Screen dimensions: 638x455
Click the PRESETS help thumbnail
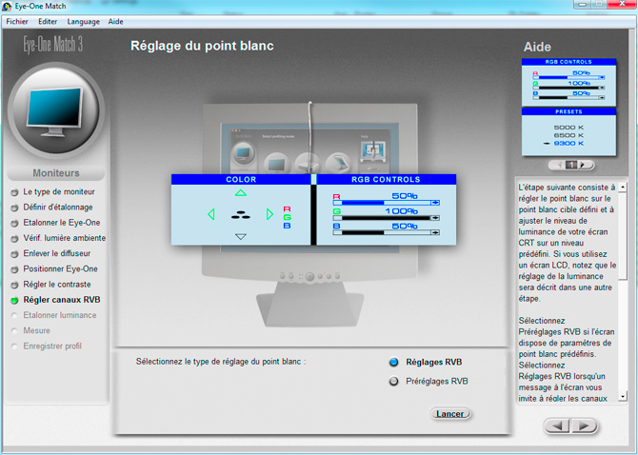coord(568,131)
